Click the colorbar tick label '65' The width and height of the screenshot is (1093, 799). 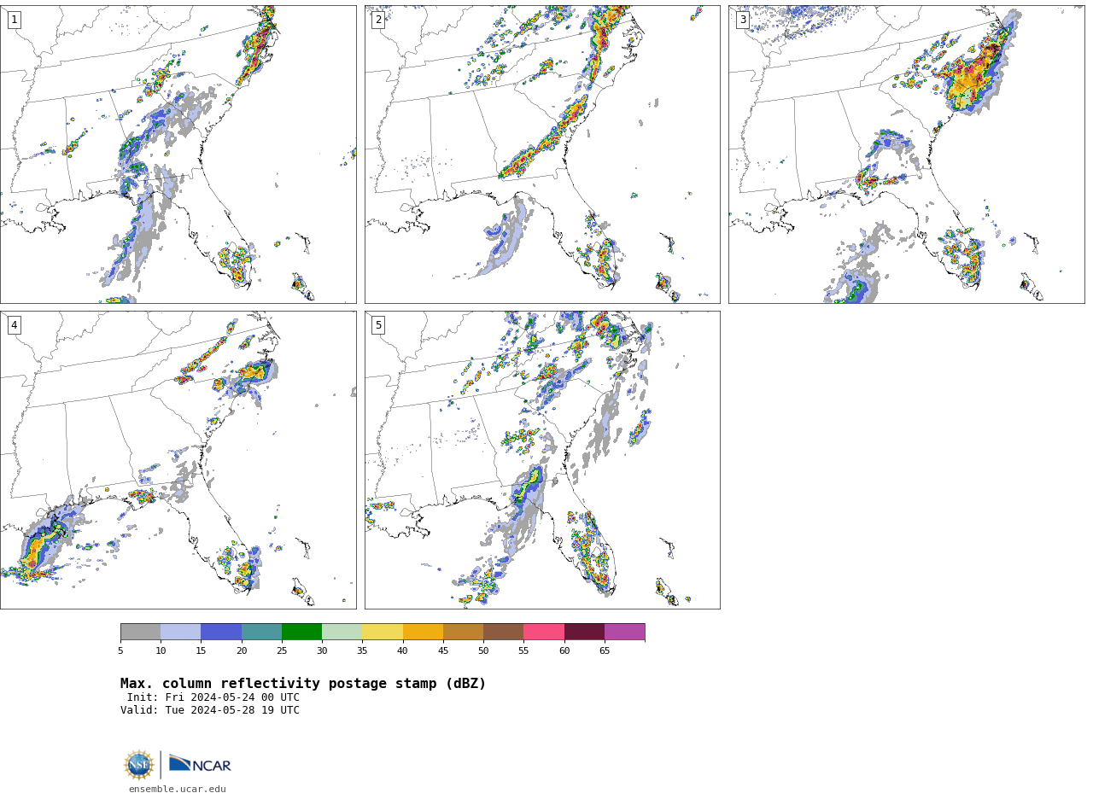tap(605, 651)
